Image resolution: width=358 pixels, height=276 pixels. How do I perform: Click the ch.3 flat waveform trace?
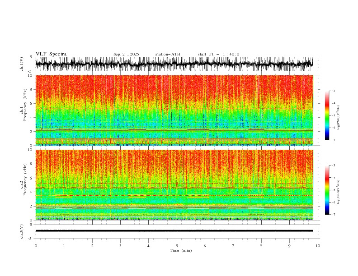174,231
